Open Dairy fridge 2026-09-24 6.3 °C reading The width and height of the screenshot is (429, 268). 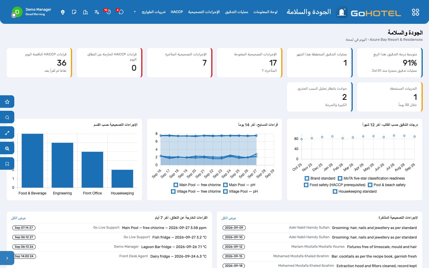click(109, 256)
